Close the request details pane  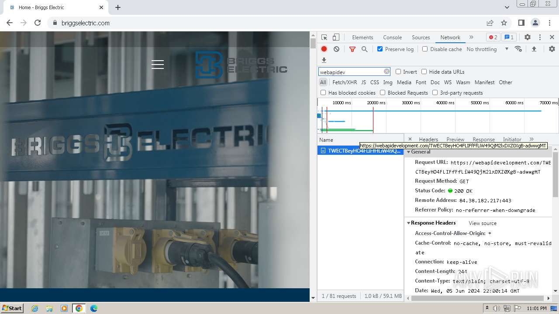tap(410, 139)
